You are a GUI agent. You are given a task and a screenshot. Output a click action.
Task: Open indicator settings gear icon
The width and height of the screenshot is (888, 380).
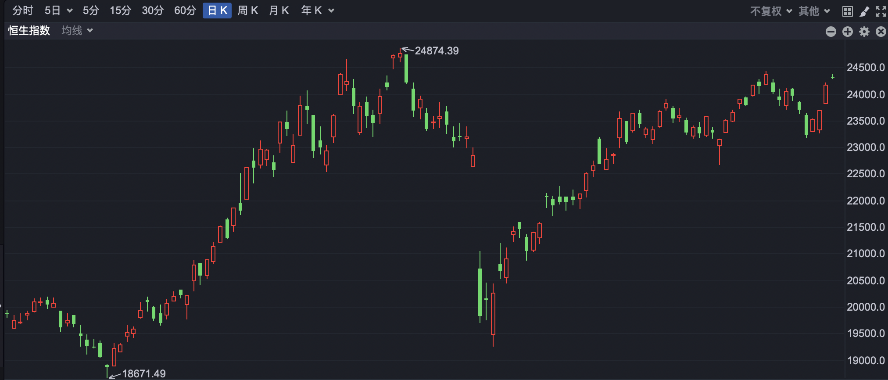[864, 32]
